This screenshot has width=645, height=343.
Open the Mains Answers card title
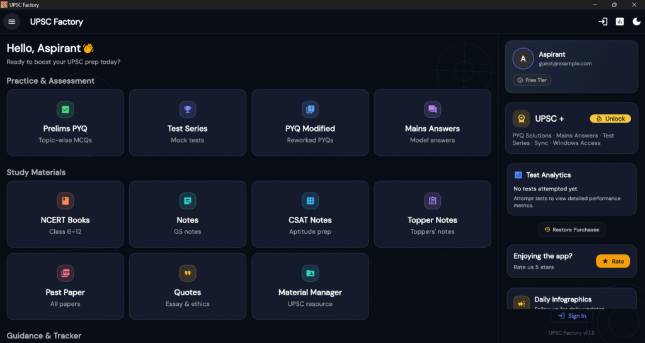coord(432,129)
